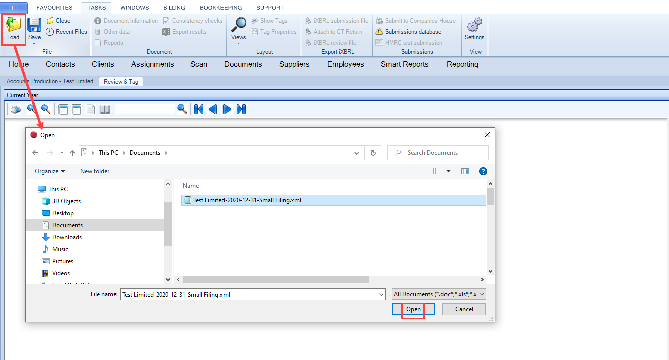Click the Search Documents field
Viewport: 669px width, 360px height.
[438, 153]
